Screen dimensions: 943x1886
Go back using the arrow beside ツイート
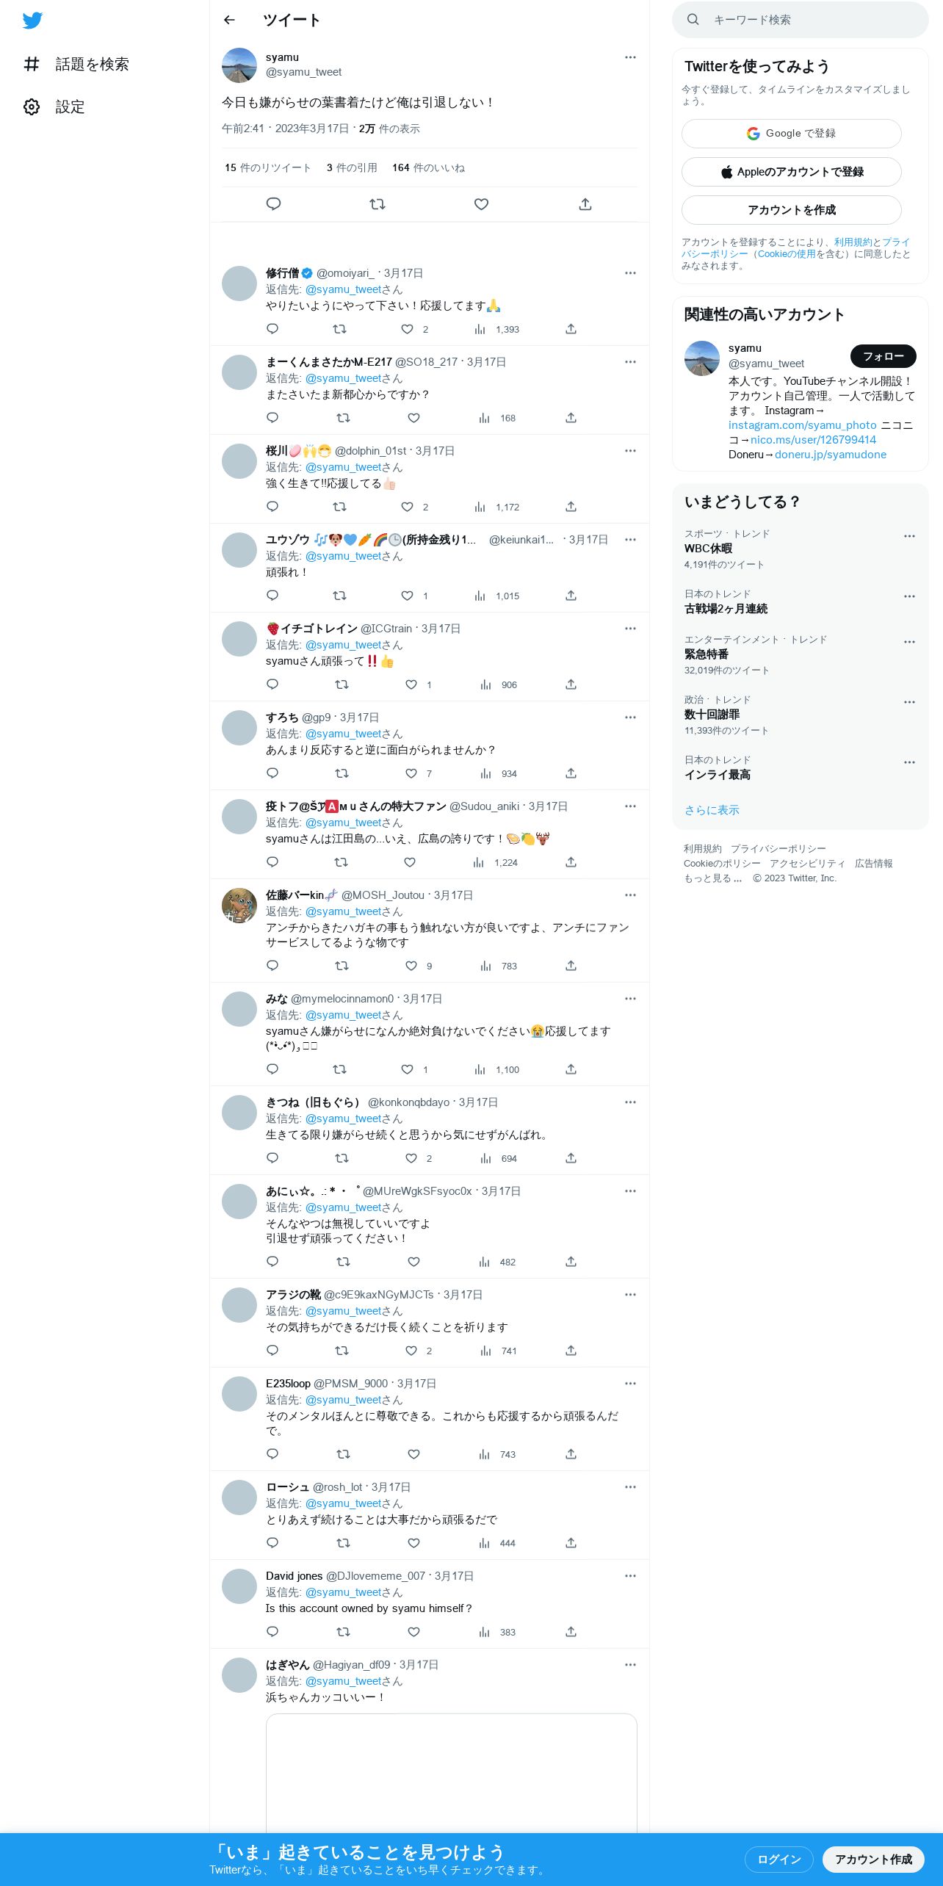(229, 20)
